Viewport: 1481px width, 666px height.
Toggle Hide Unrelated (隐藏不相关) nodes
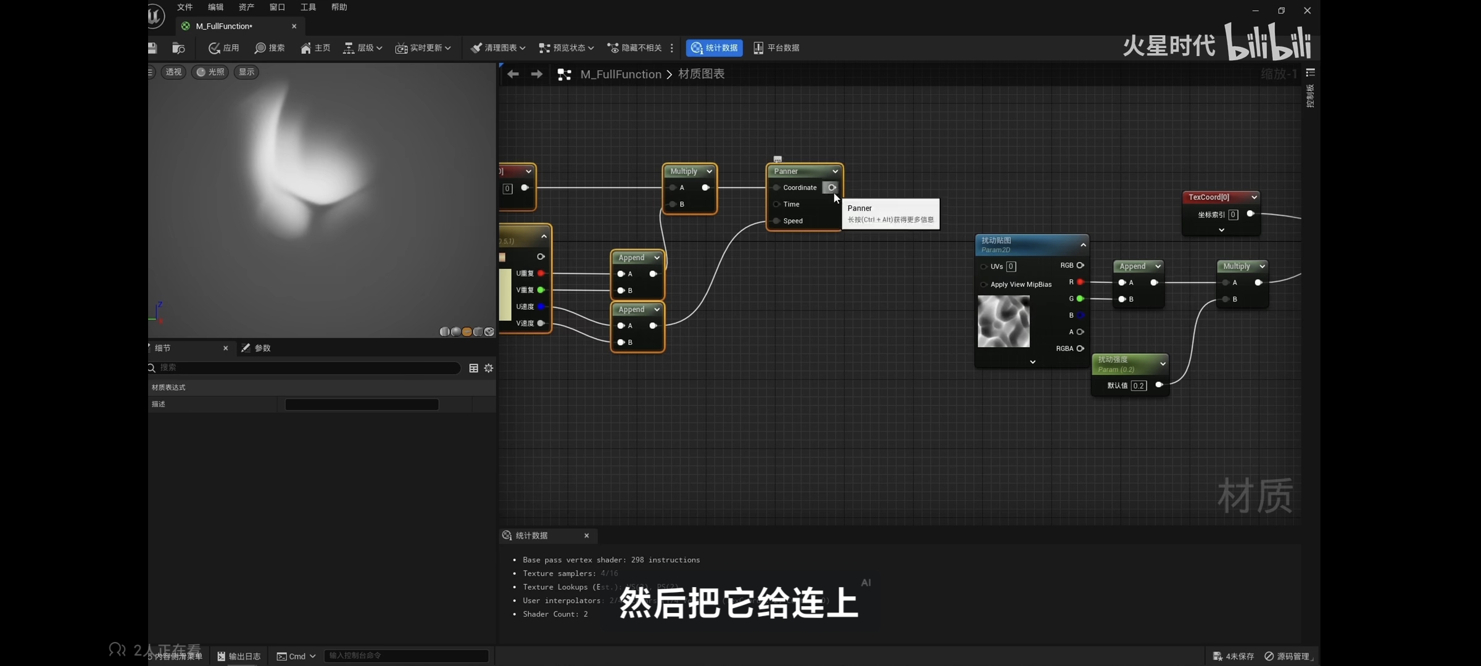click(x=634, y=48)
